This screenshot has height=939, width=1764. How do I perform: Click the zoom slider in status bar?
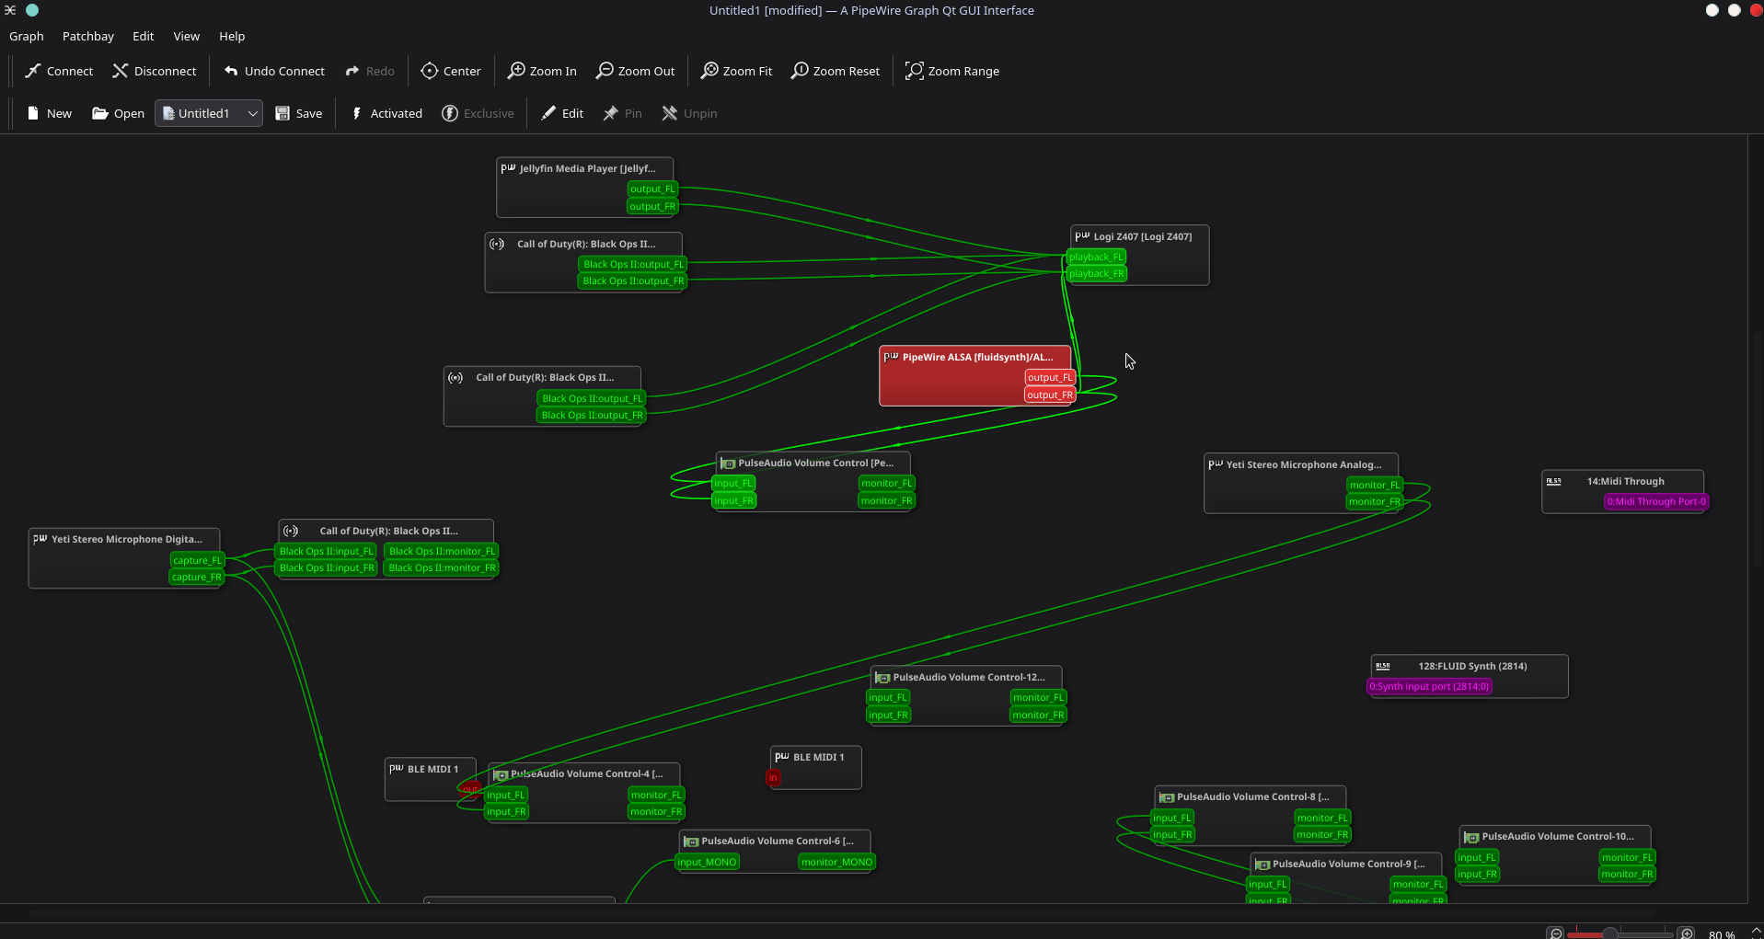1620,933
